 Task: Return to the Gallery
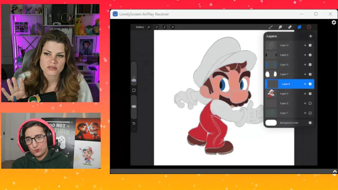tap(140, 27)
